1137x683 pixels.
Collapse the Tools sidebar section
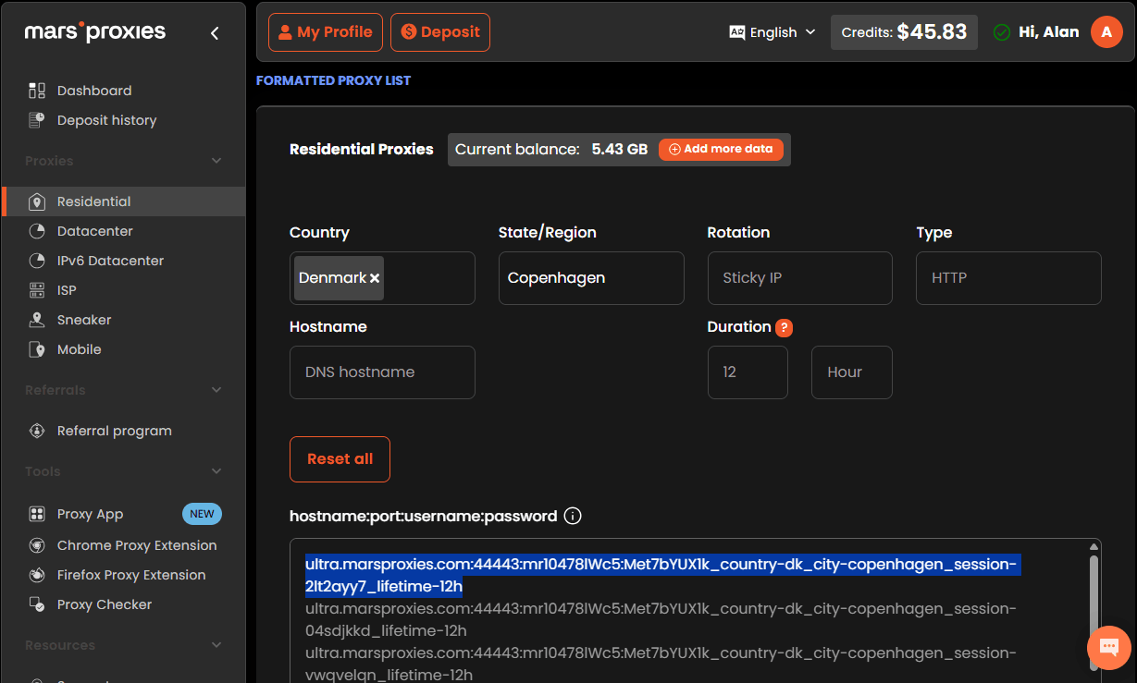pyautogui.click(x=216, y=471)
